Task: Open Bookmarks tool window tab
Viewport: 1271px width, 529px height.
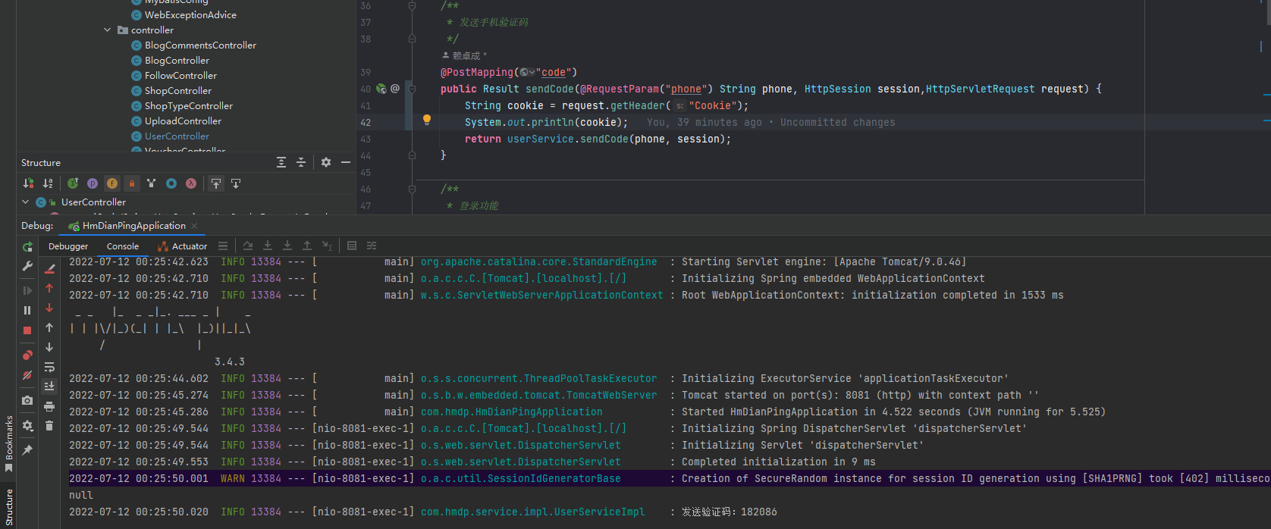Action: click(9, 443)
